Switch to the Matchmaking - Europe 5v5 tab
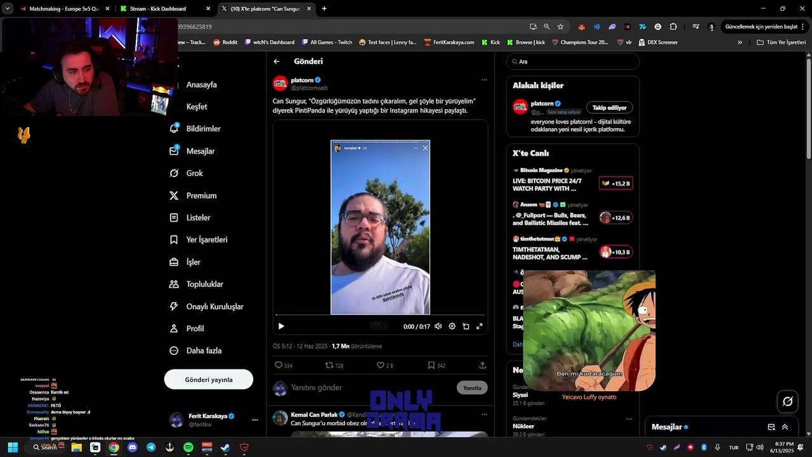Screen dimensions: 812x457 (64, 9)
